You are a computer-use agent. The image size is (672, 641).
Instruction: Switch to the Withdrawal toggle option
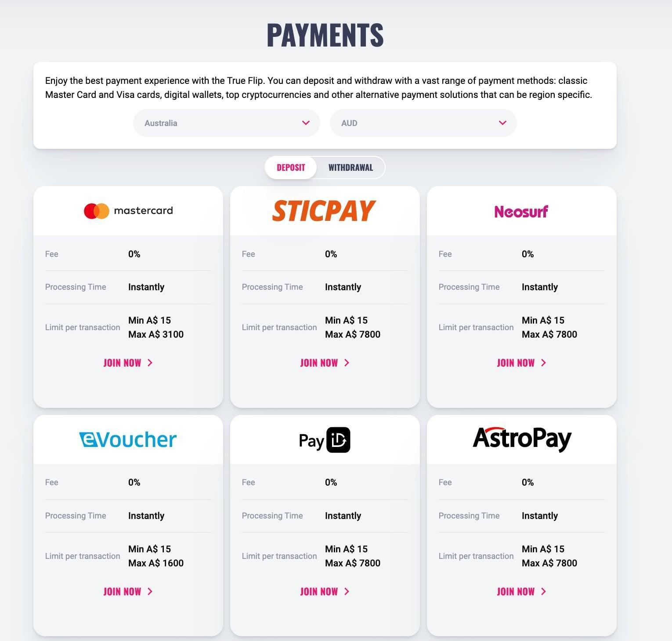[350, 167]
